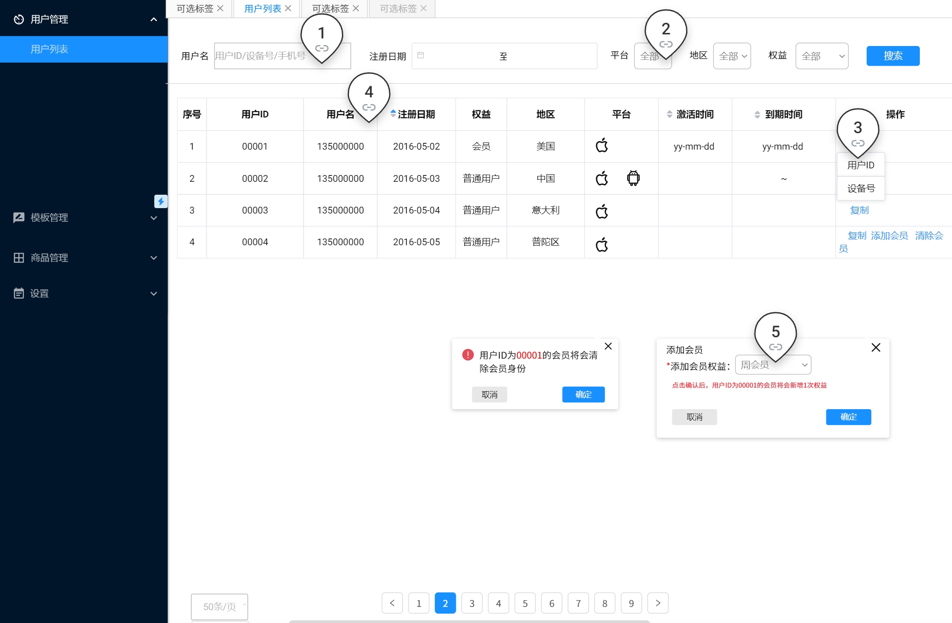This screenshot has height=623, width=952.
Task: Close the 用户列表 tab with its X
Action: pyautogui.click(x=288, y=8)
